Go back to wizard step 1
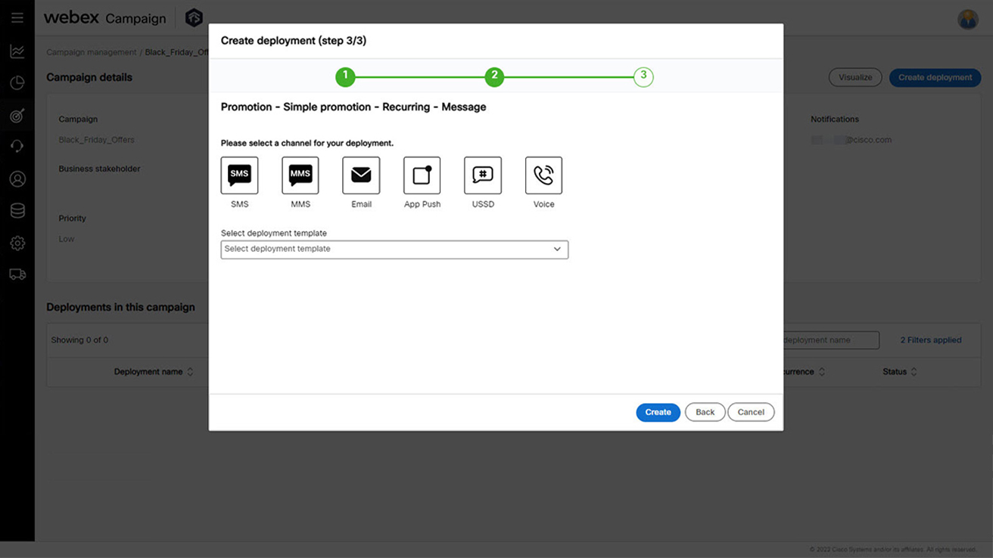 click(x=345, y=76)
